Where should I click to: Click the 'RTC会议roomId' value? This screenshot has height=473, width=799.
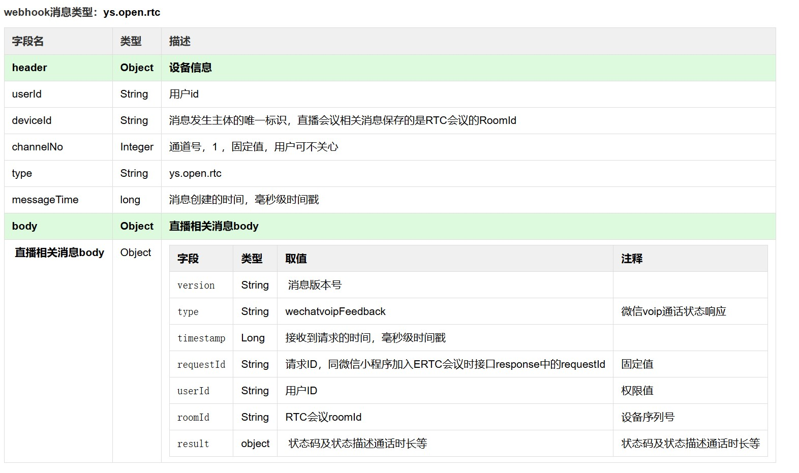tap(323, 417)
